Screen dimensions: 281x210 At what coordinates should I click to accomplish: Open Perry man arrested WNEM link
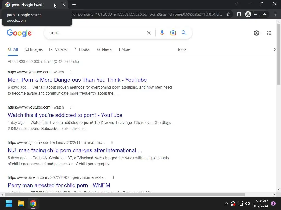pos(59,185)
